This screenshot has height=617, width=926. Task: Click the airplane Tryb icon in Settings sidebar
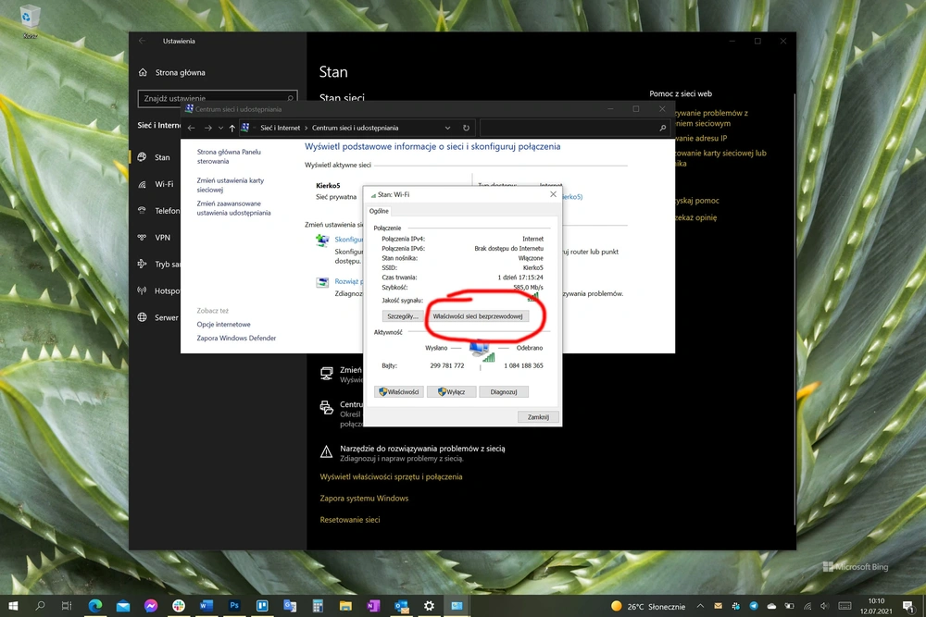pyautogui.click(x=142, y=265)
